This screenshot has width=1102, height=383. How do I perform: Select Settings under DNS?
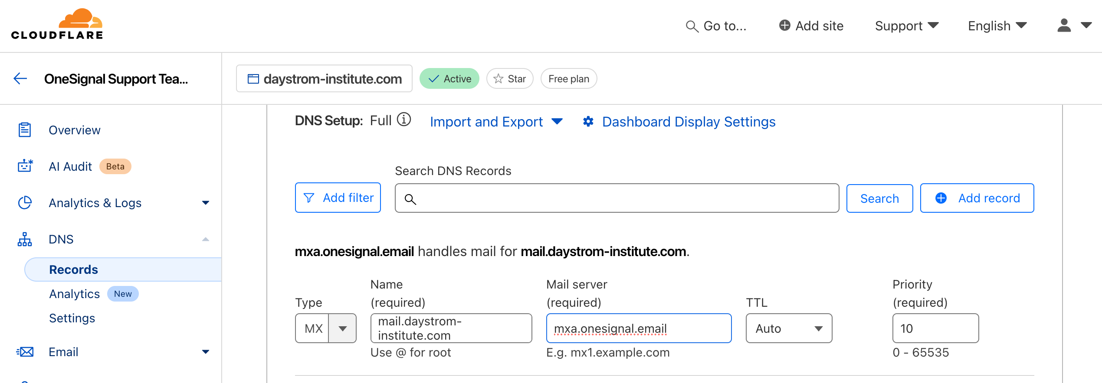pos(72,318)
